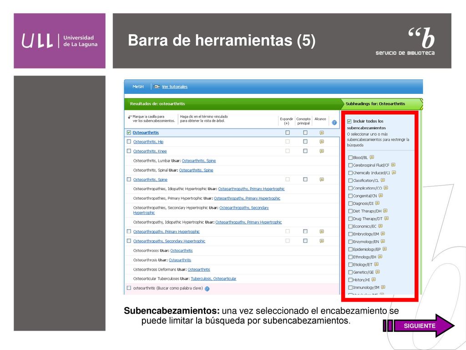The image size is (466, 350).
Task: Follow Tuberculosis, Osteoarticular link
Action: pyautogui.click(x=213, y=279)
